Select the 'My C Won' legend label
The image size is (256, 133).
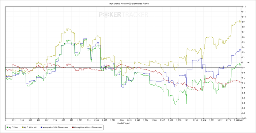(x=13, y=128)
